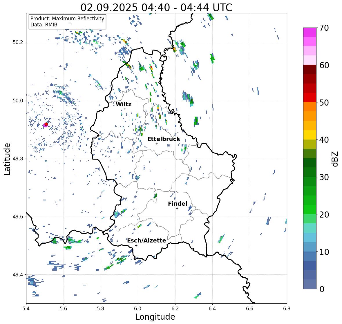Click the colorbar tick label 70

point(324,28)
